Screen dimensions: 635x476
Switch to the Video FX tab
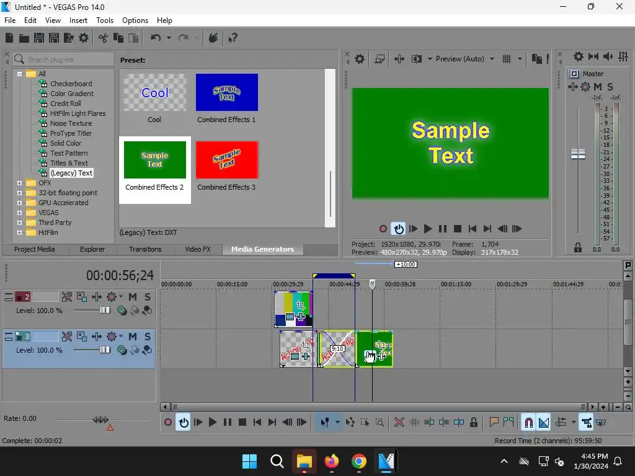click(198, 249)
